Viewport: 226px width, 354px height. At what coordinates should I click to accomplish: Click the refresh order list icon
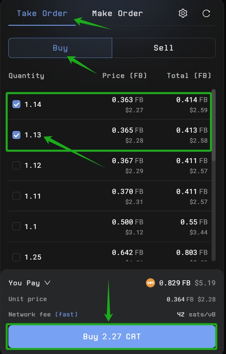coord(206,13)
